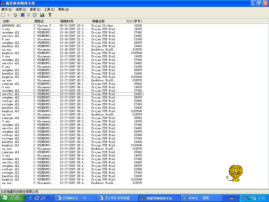Select the aa.exe row dated 12-16-2007

point(72,49)
